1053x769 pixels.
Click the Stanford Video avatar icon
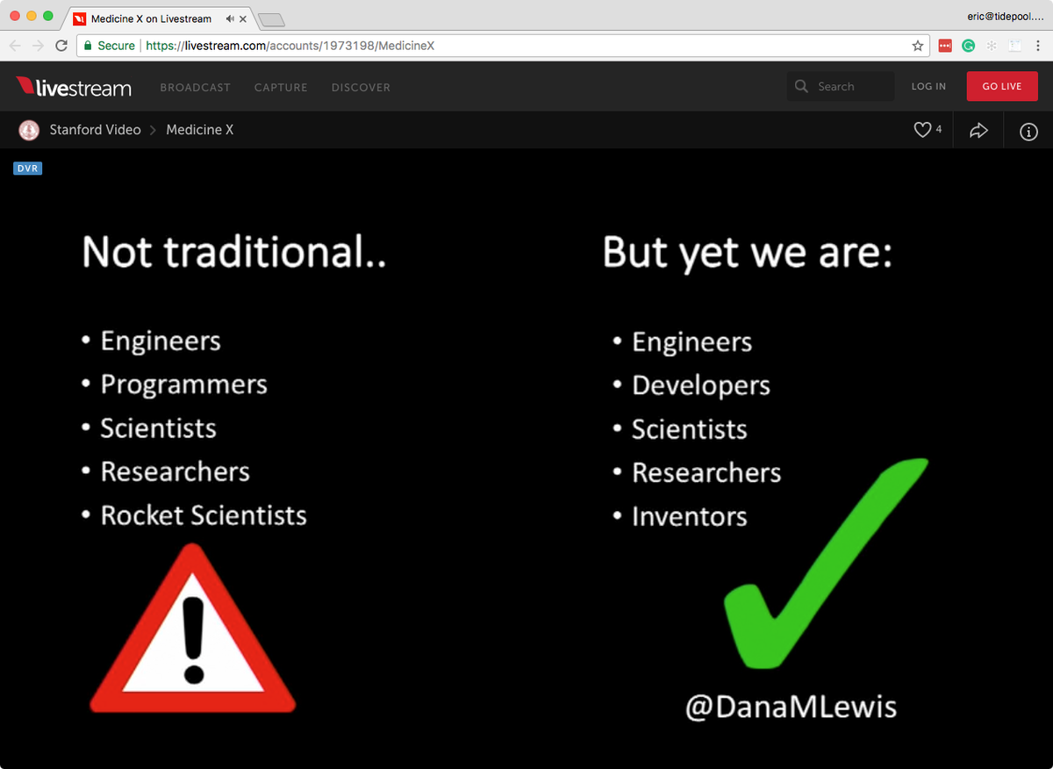tap(30, 130)
